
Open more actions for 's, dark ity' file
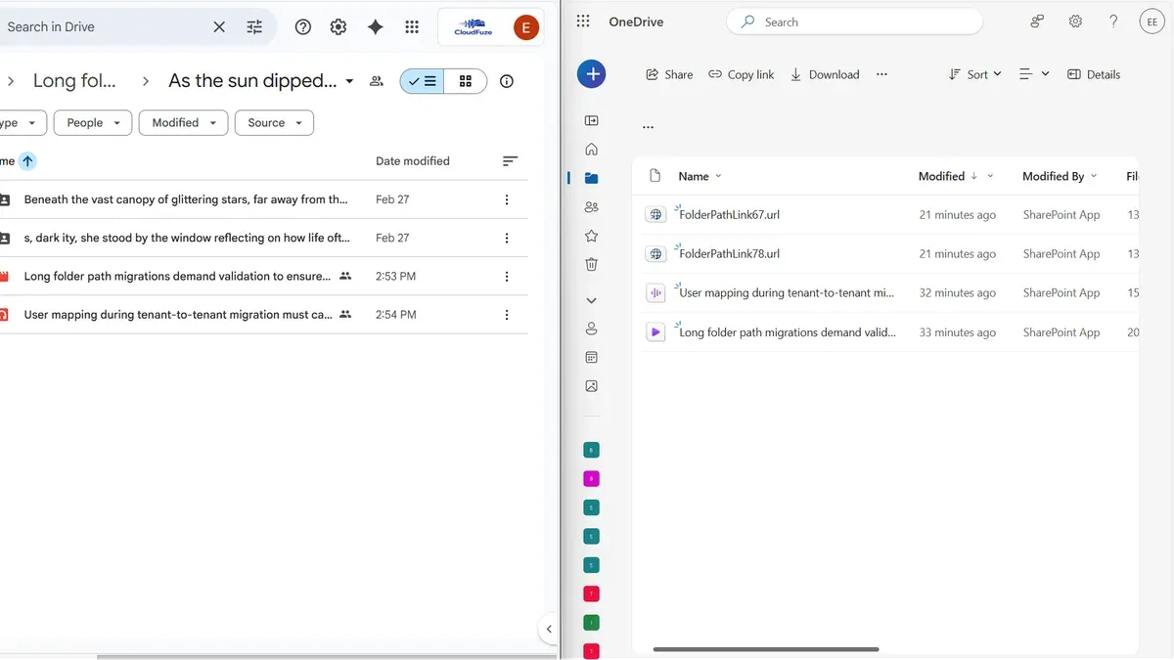pos(507,238)
